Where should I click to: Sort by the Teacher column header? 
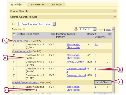71,34
